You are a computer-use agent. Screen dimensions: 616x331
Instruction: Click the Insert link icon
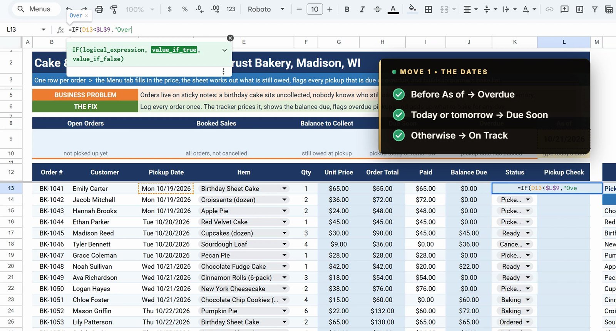(x=549, y=9)
